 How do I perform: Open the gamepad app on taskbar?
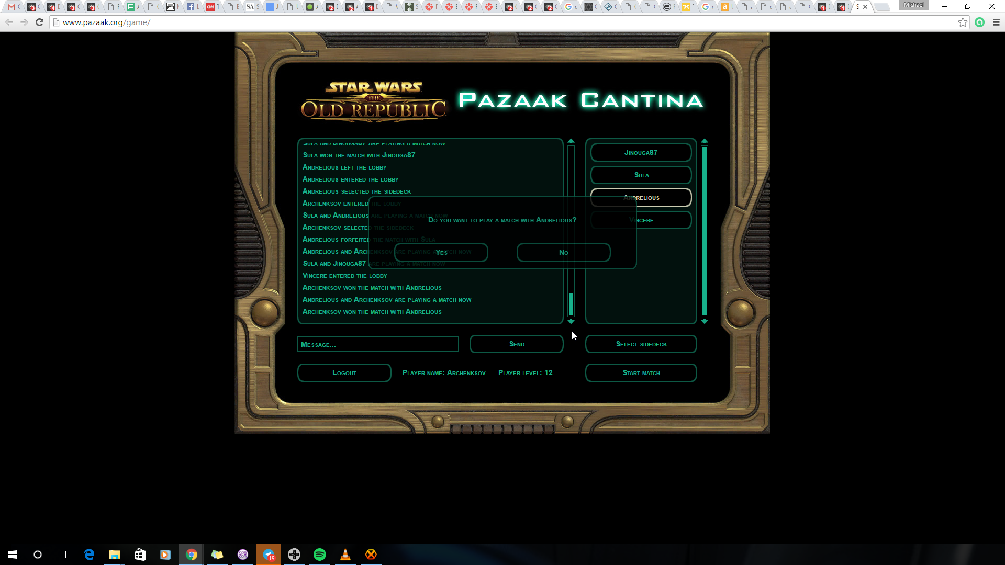[294, 555]
